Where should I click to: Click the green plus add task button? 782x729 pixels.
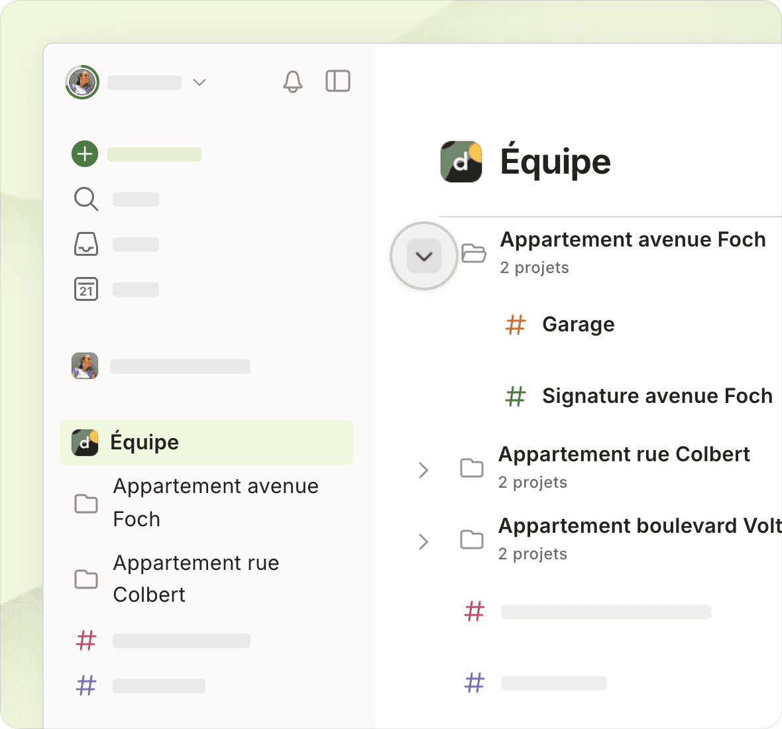(85, 154)
